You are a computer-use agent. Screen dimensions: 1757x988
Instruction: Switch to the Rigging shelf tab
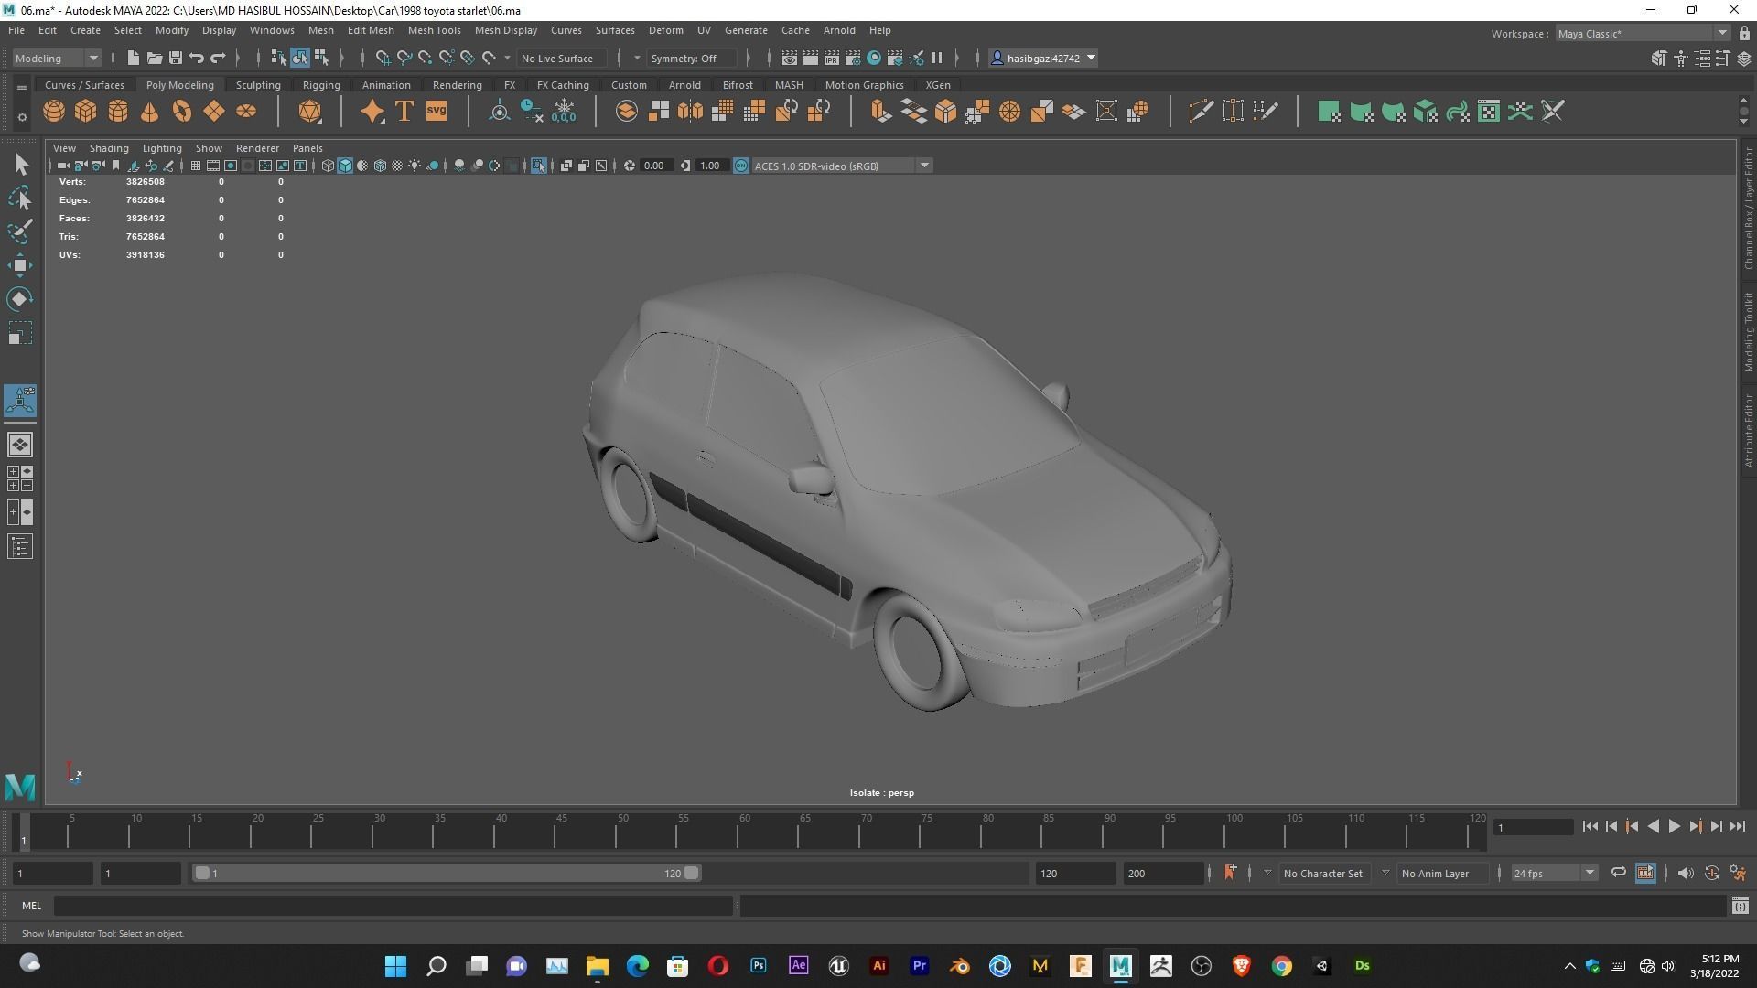coord(321,85)
